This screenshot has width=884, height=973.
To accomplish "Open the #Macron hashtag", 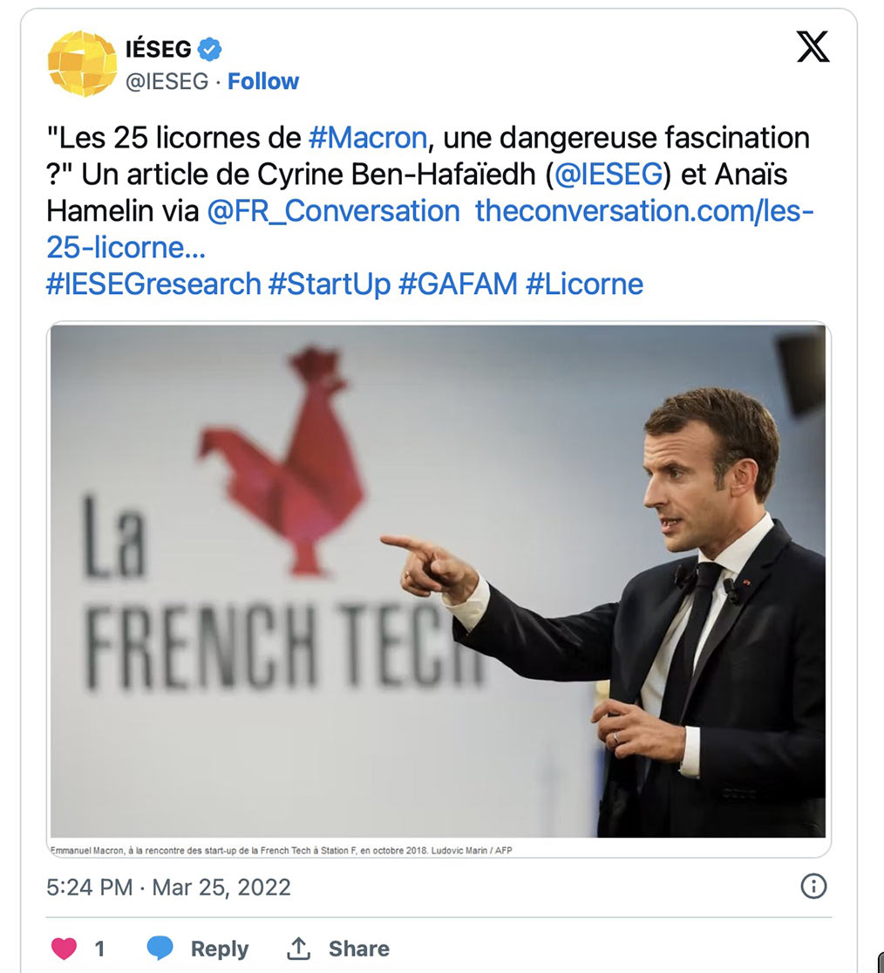I will click(x=368, y=138).
